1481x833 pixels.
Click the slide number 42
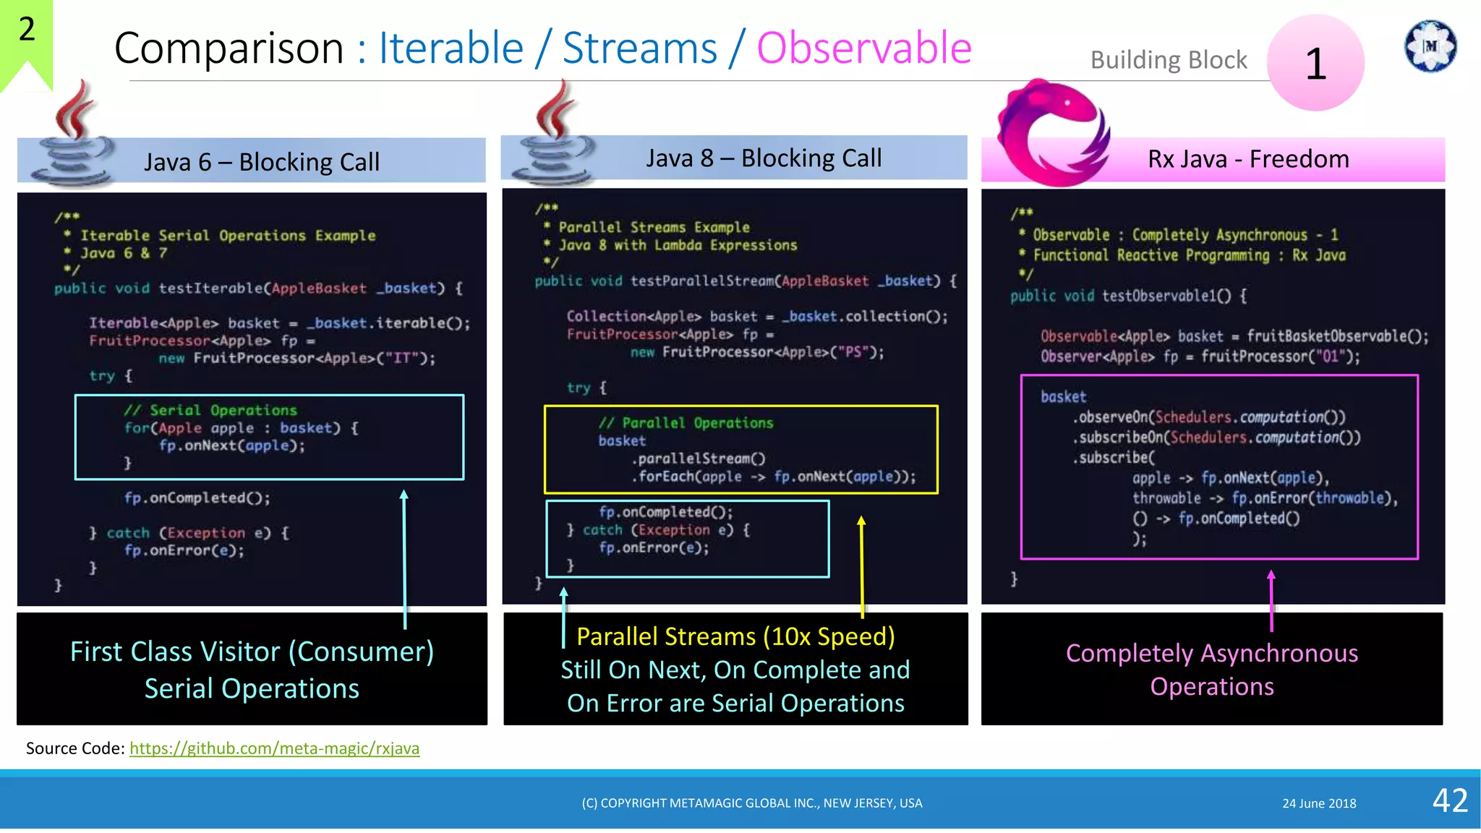click(1450, 800)
